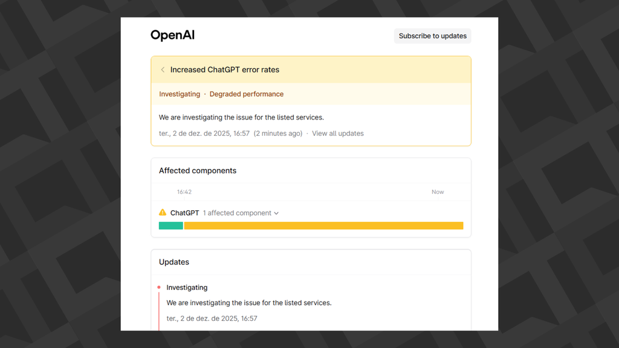Viewport: 619px width, 348px height.
Task: Click the red dot on updates timeline
Action: click(159, 288)
